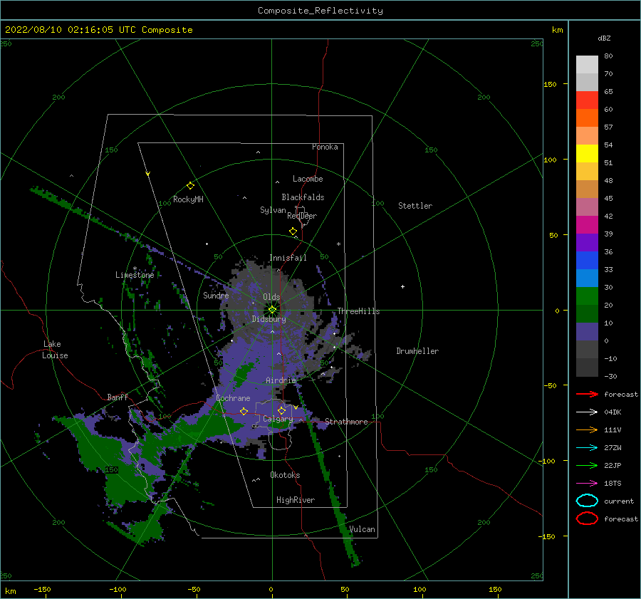
Task: Click the radar center marker at Olds-Didsbury
Action: (272, 310)
